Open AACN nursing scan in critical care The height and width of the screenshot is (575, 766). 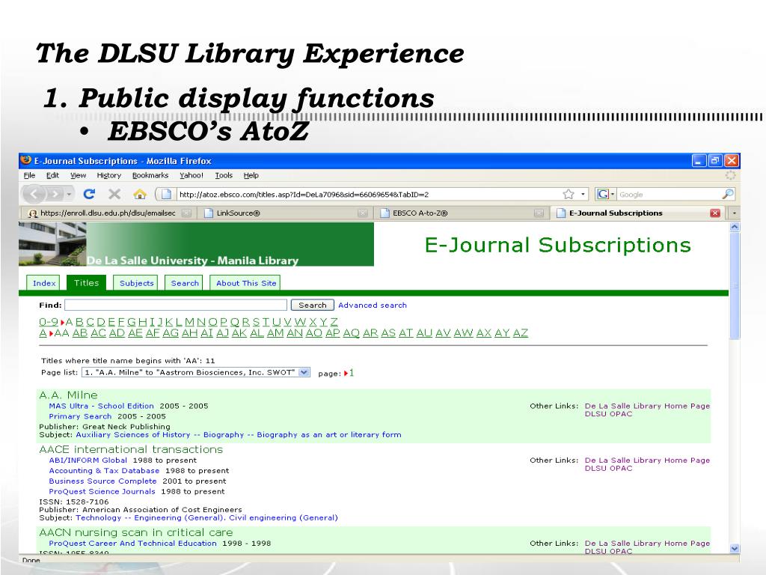[x=136, y=532]
